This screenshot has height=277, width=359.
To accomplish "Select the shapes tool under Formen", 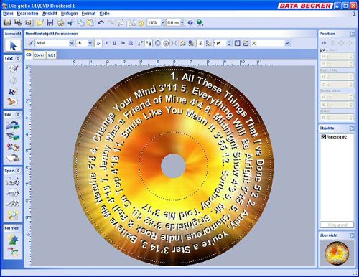I will point(13,239).
